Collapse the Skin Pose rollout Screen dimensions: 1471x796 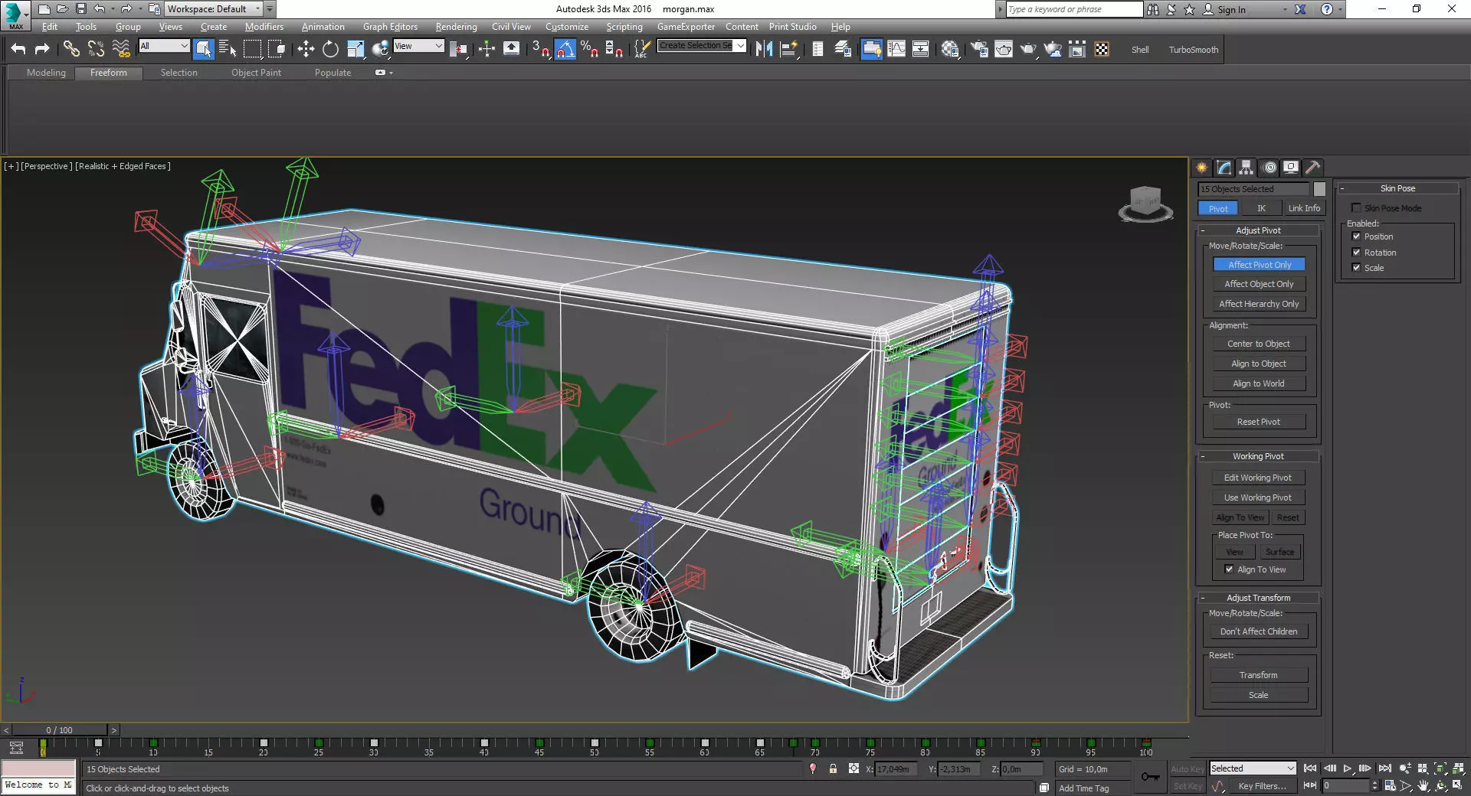[x=1397, y=188]
